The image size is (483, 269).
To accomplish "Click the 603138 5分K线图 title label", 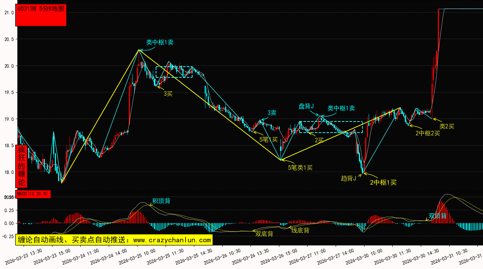I will click(x=41, y=9).
